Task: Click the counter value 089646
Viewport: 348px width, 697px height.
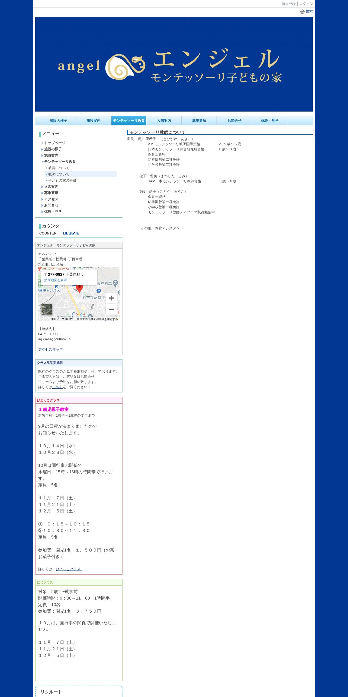Action: 71,233
